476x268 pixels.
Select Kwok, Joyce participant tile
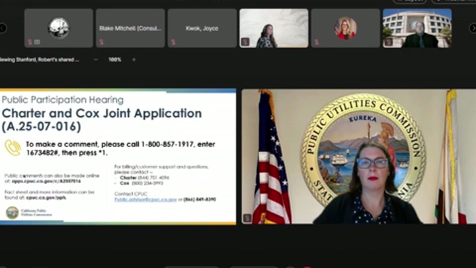(202, 28)
